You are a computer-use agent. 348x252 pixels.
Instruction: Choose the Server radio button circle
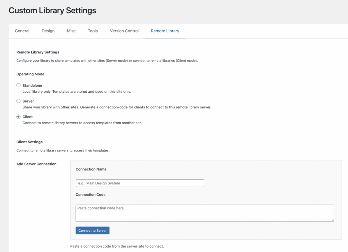(x=19, y=101)
